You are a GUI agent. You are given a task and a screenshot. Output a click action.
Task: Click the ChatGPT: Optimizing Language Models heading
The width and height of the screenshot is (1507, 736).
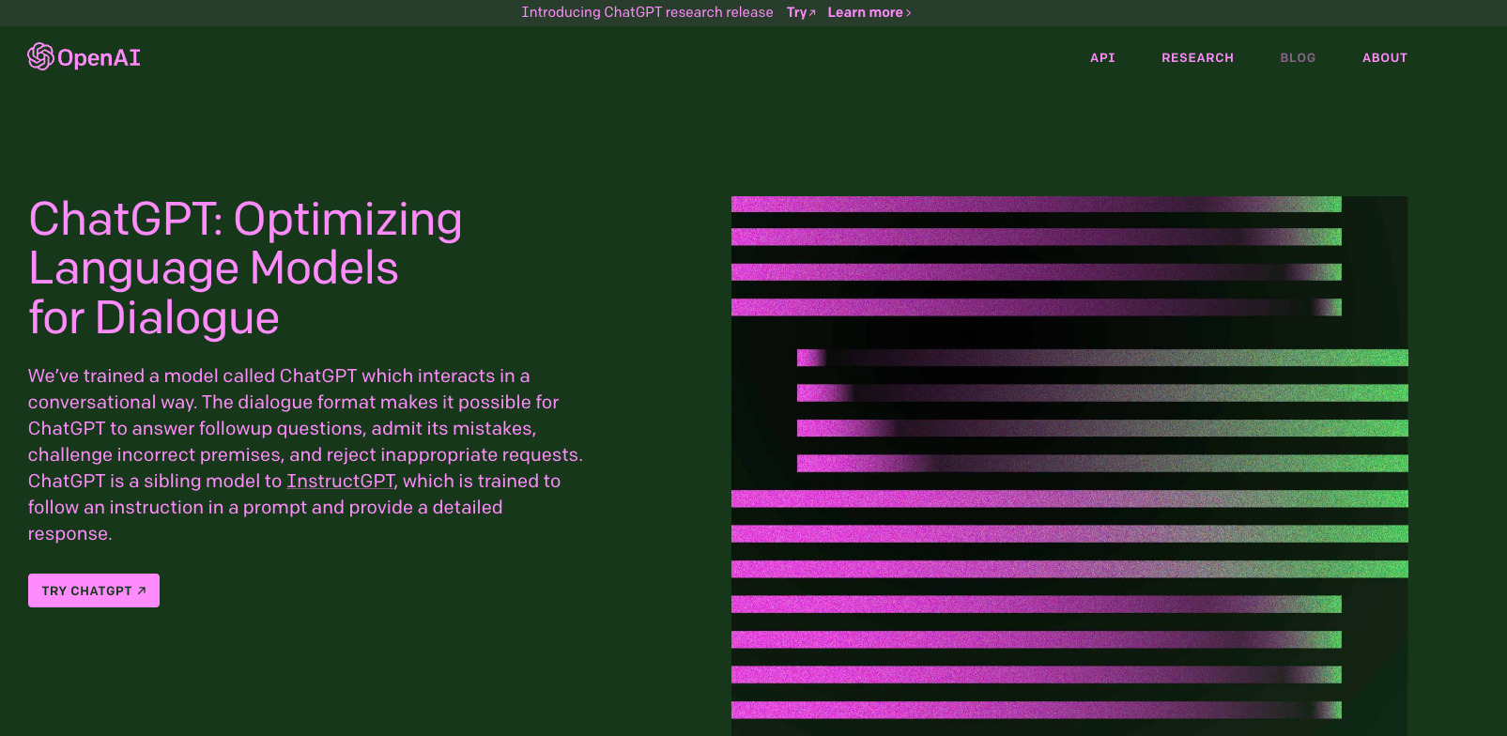pyautogui.click(x=245, y=268)
